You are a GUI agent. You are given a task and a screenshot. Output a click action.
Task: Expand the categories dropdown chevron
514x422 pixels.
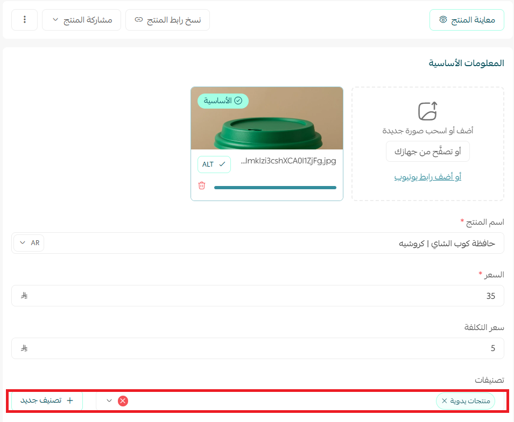pos(109,400)
